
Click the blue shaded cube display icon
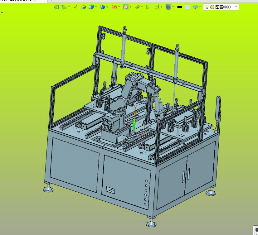[91, 7]
